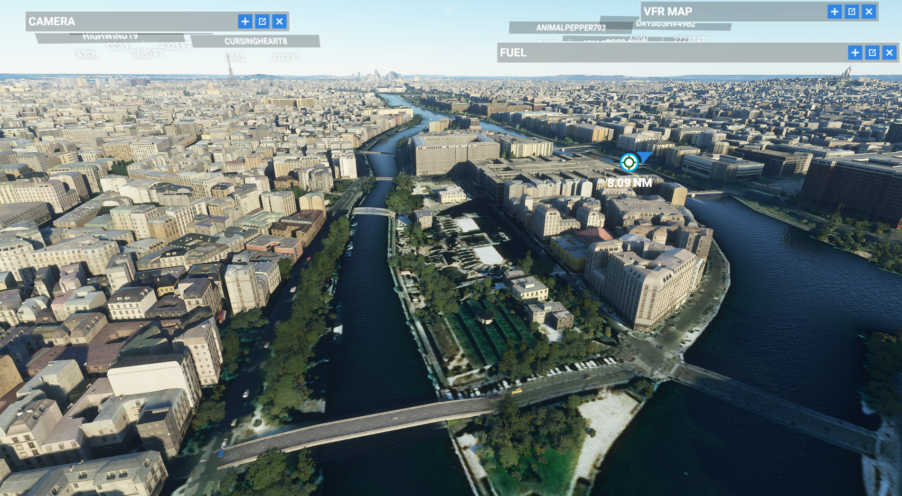Screen dimensions: 902x496
Task: Close the Camera panel
Action: point(280,21)
